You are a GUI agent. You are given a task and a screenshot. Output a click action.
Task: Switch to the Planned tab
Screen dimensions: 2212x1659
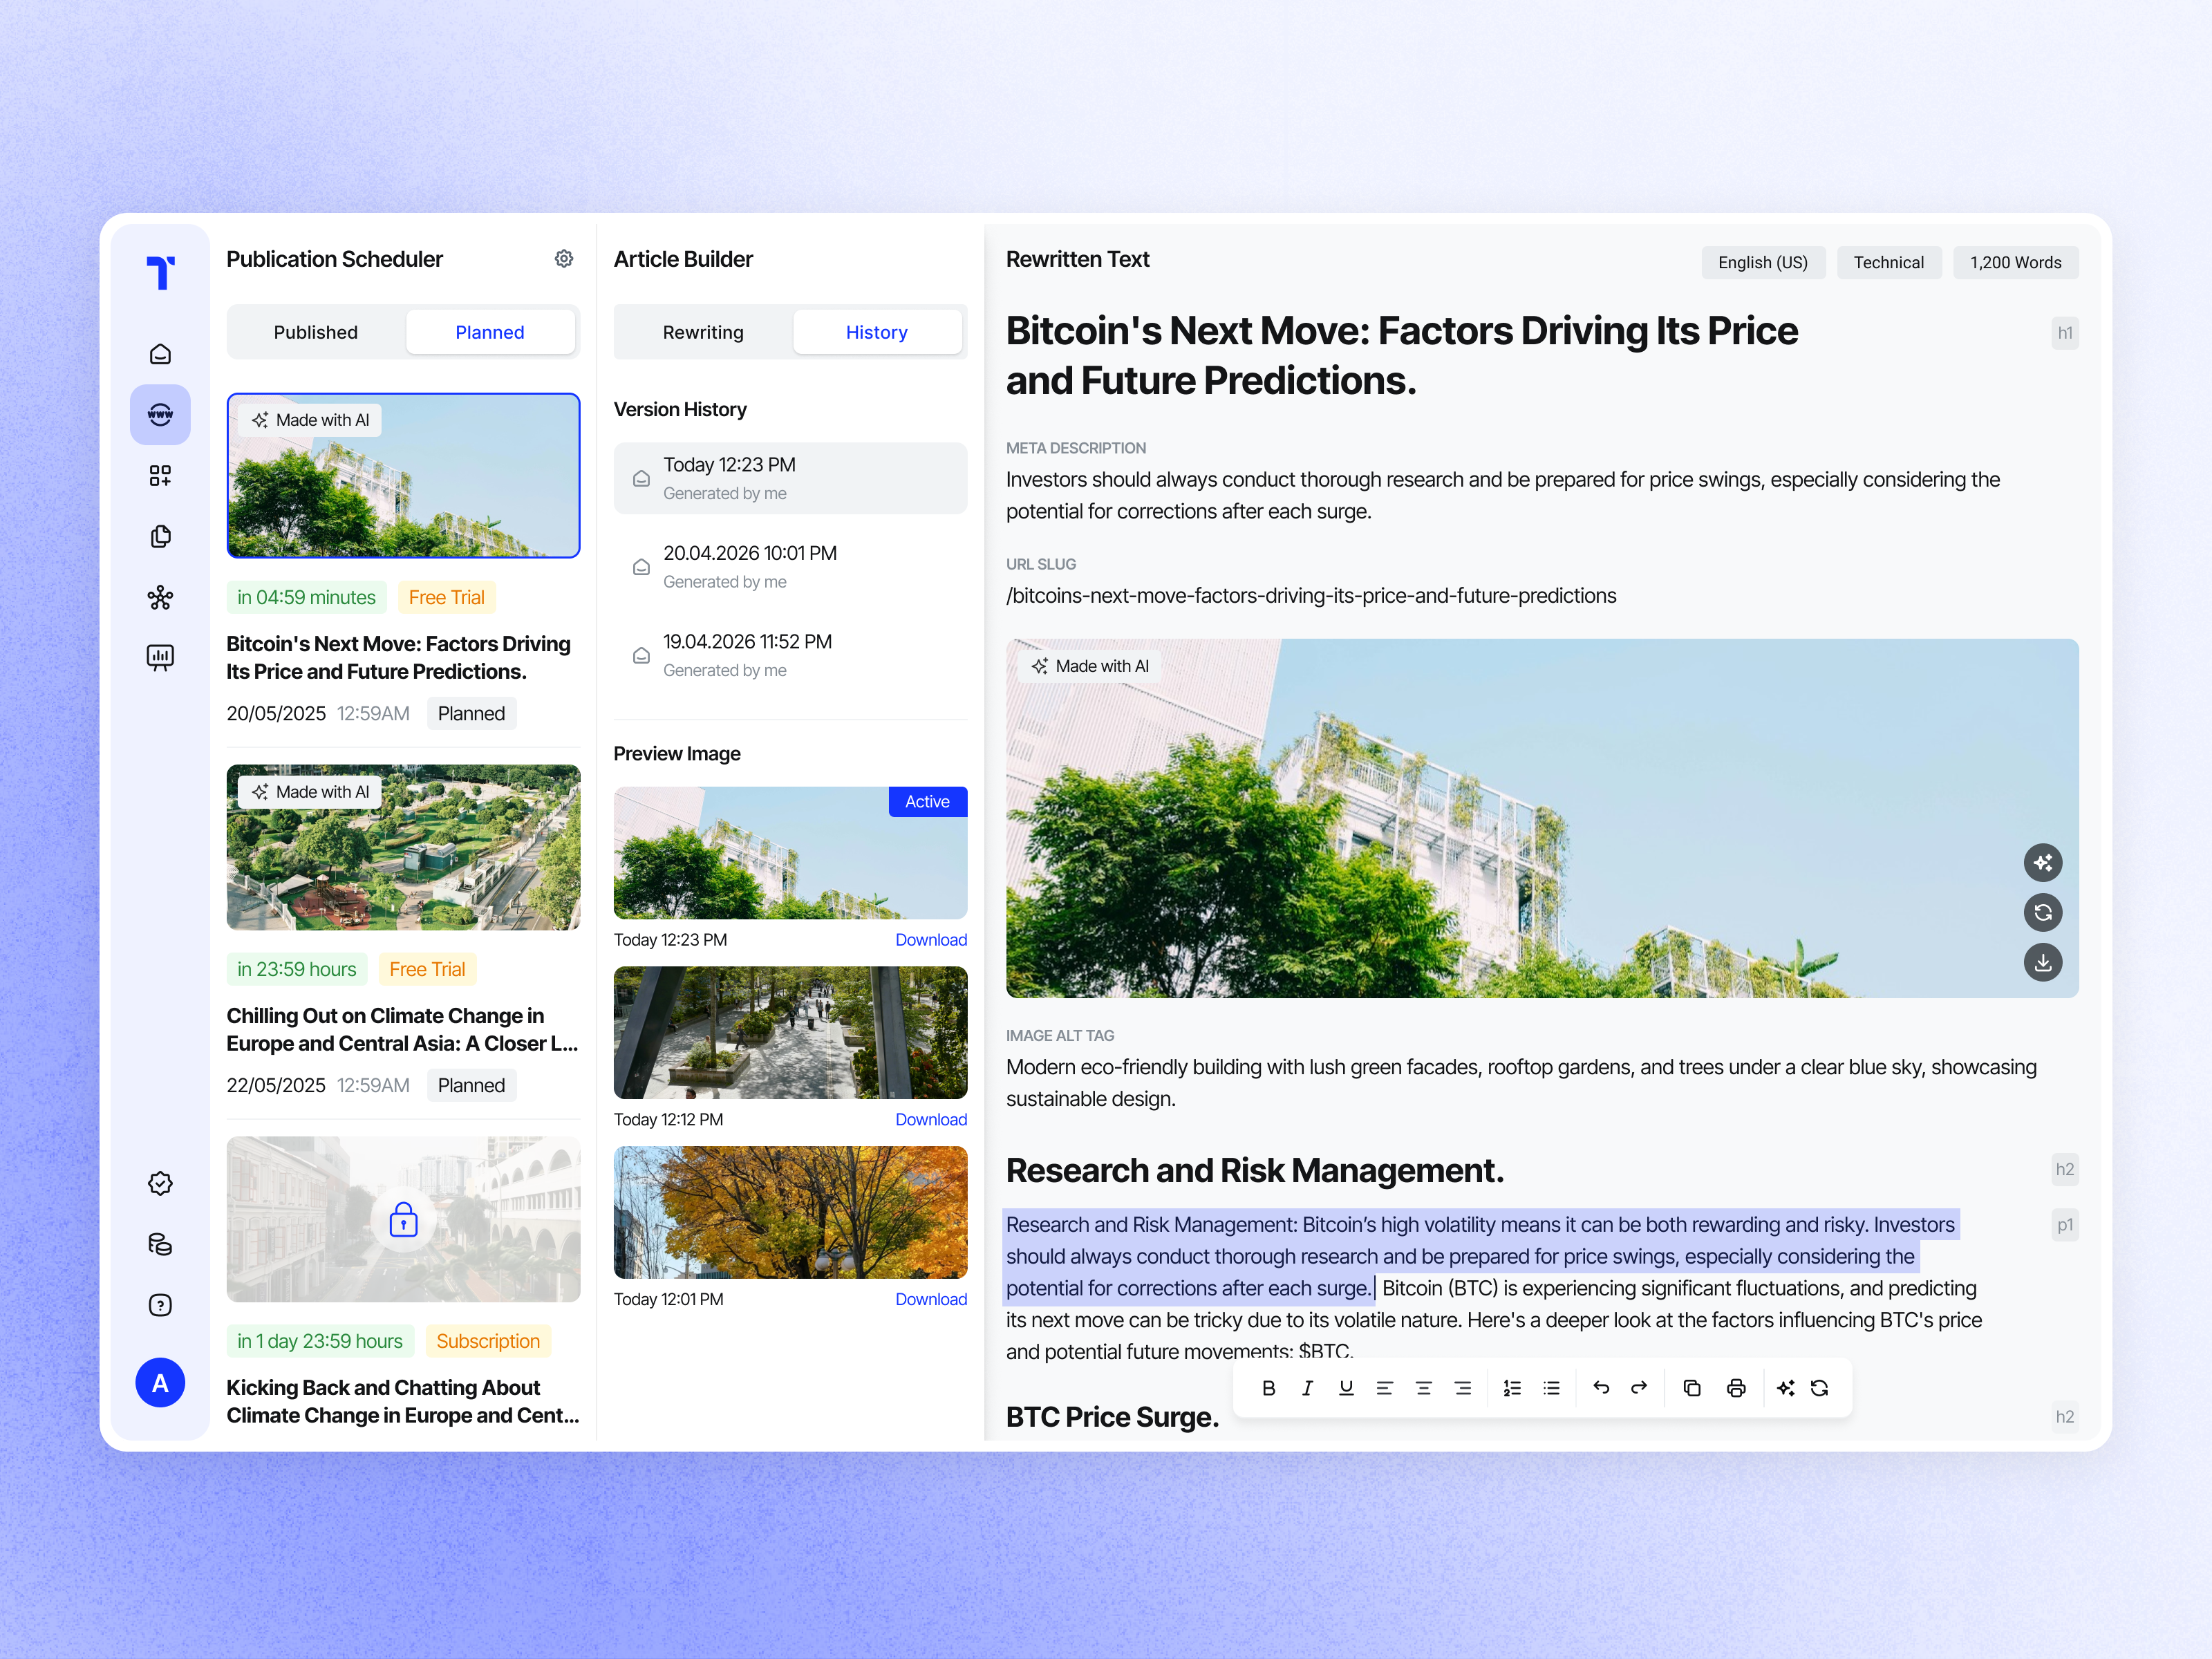(x=490, y=332)
